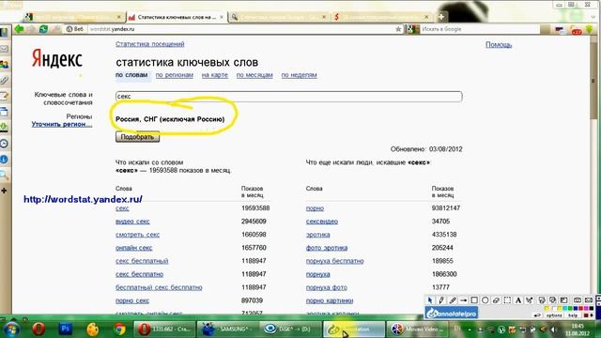Select the arrow pointer tool in Annotate Pro
This screenshot has width=601, height=338.
tap(430, 300)
